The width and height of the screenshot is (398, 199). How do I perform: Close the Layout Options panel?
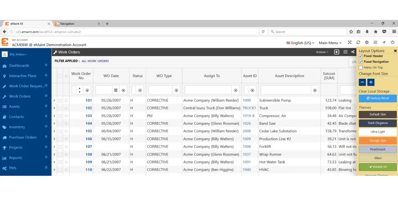click(395, 51)
